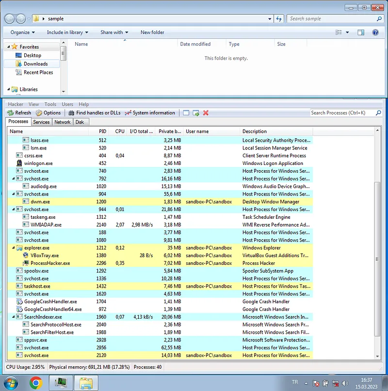The height and width of the screenshot is (391, 388).
Task: Open the Users menu
Action: (67, 104)
